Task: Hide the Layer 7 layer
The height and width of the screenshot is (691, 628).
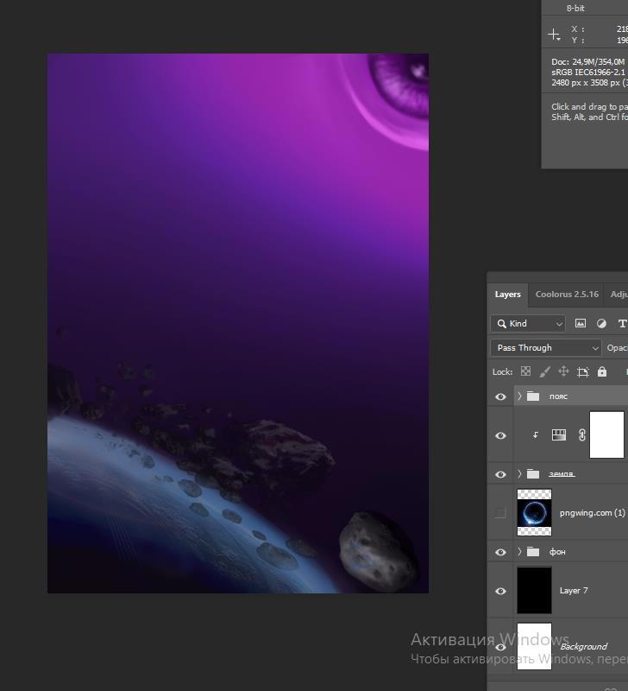Action: pos(500,591)
